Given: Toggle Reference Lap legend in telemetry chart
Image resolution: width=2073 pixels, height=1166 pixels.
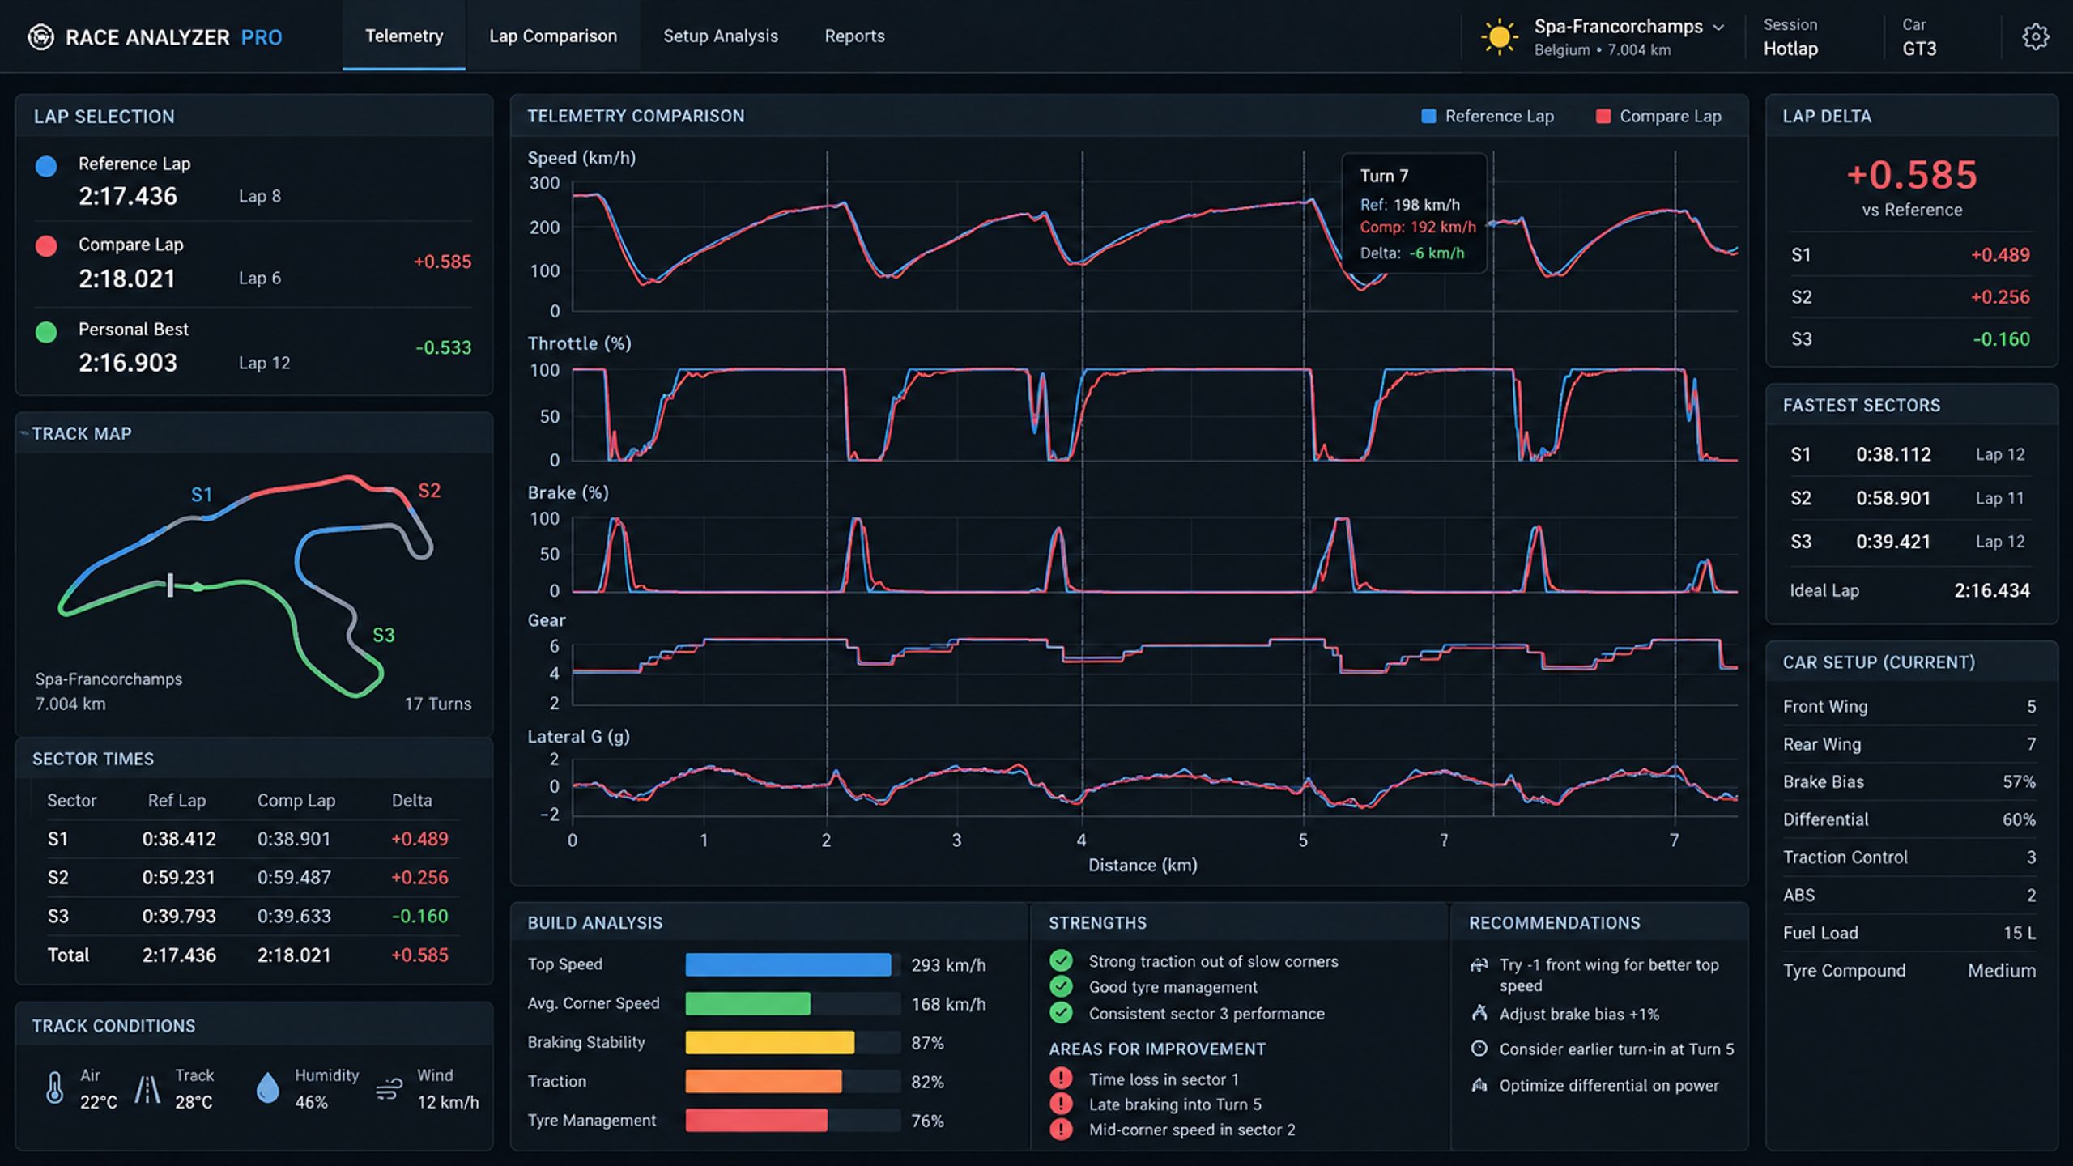Looking at the screenshot, I should pos(1488,116).
